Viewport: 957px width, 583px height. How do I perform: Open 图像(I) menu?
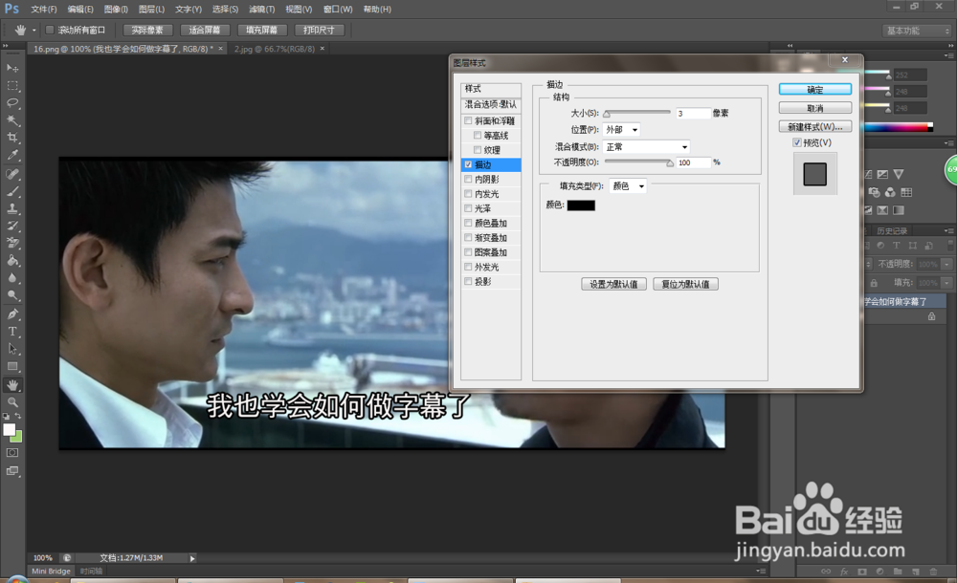116,10
